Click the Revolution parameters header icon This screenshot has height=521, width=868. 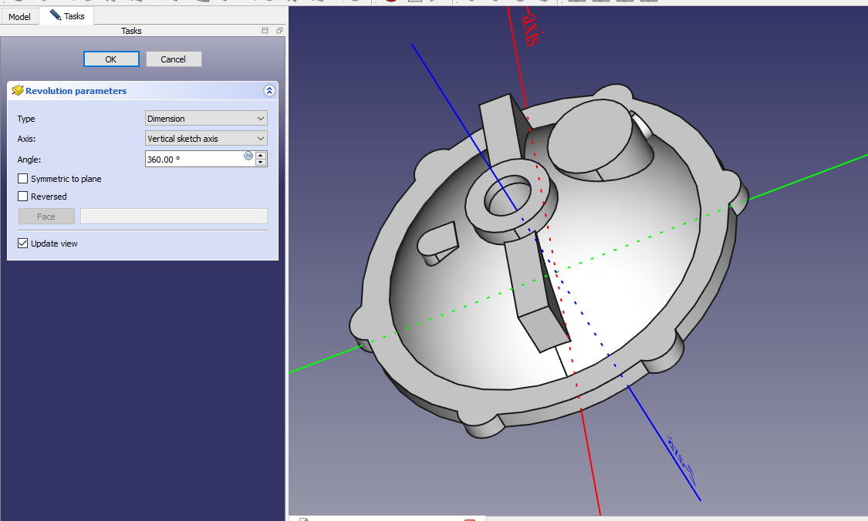pos(18,91)
